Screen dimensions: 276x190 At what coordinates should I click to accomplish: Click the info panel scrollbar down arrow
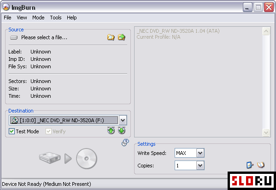pos(266,132)
